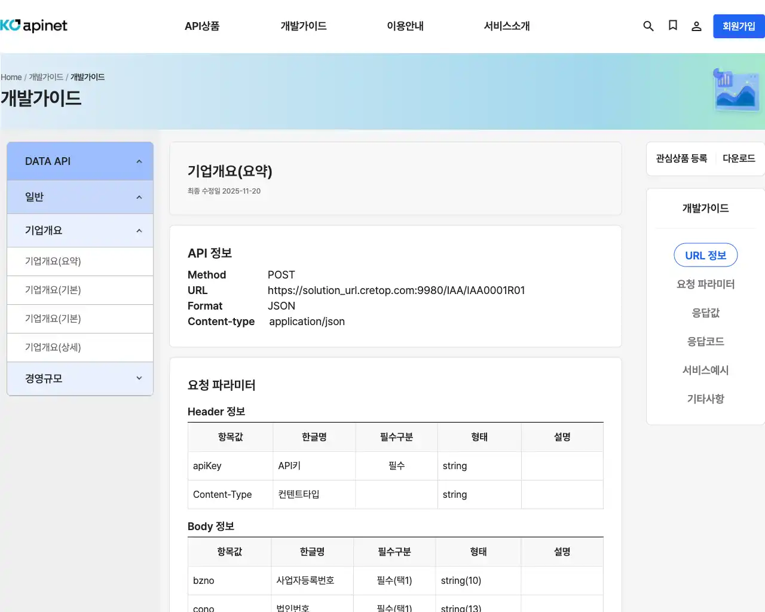Click the 다운로드 action
Screen dimensions: 765x612
(739, 158)
